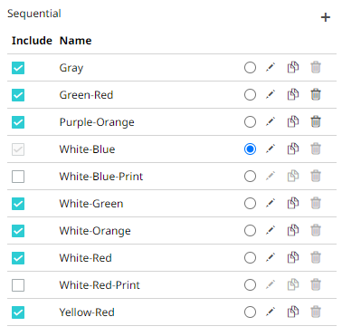342x336 pixels.
Task: Uncheck Include for Yellow-Red palette
Action: coord(18,312)
